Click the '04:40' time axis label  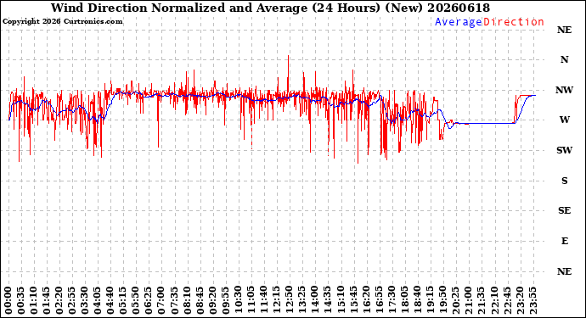click(110, 301)
